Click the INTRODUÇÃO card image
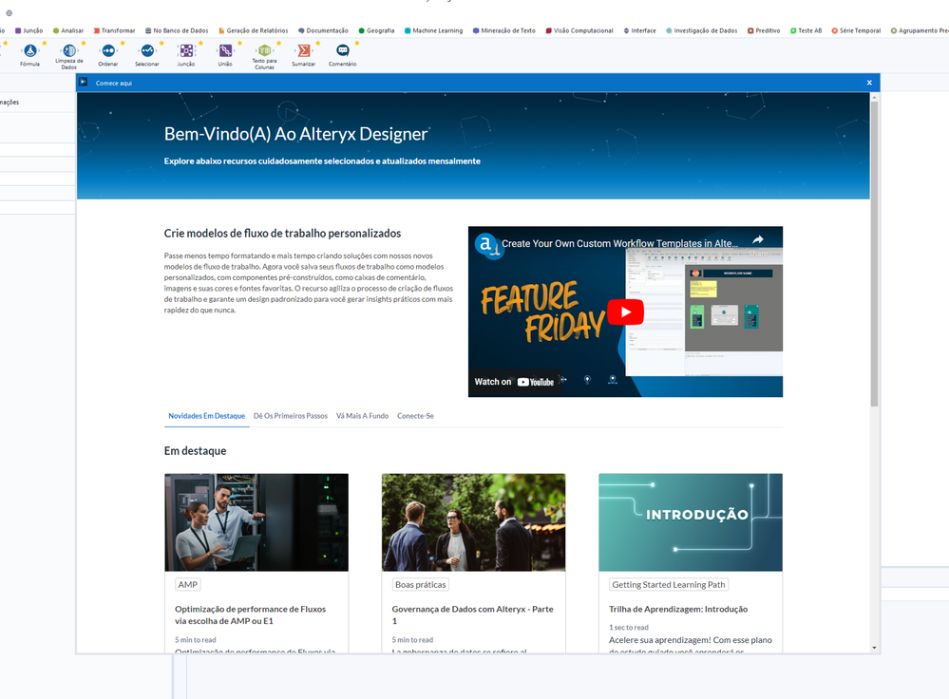This screenshot has height=699, width=949. click(x=691, y=522)
